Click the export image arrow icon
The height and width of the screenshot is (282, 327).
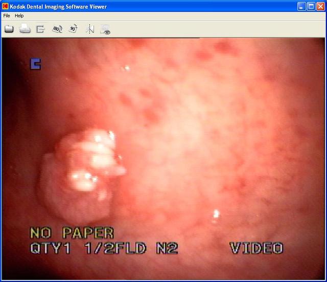coord(41,29)
